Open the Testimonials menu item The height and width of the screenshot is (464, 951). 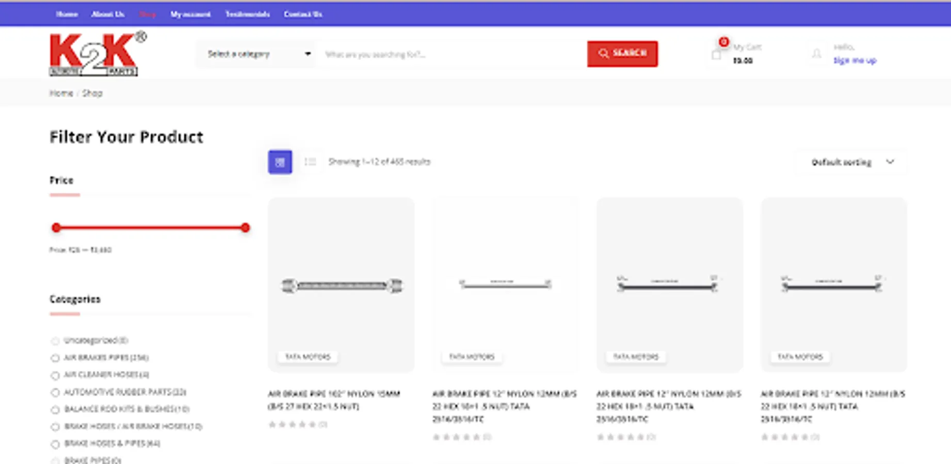click(248, 14)
